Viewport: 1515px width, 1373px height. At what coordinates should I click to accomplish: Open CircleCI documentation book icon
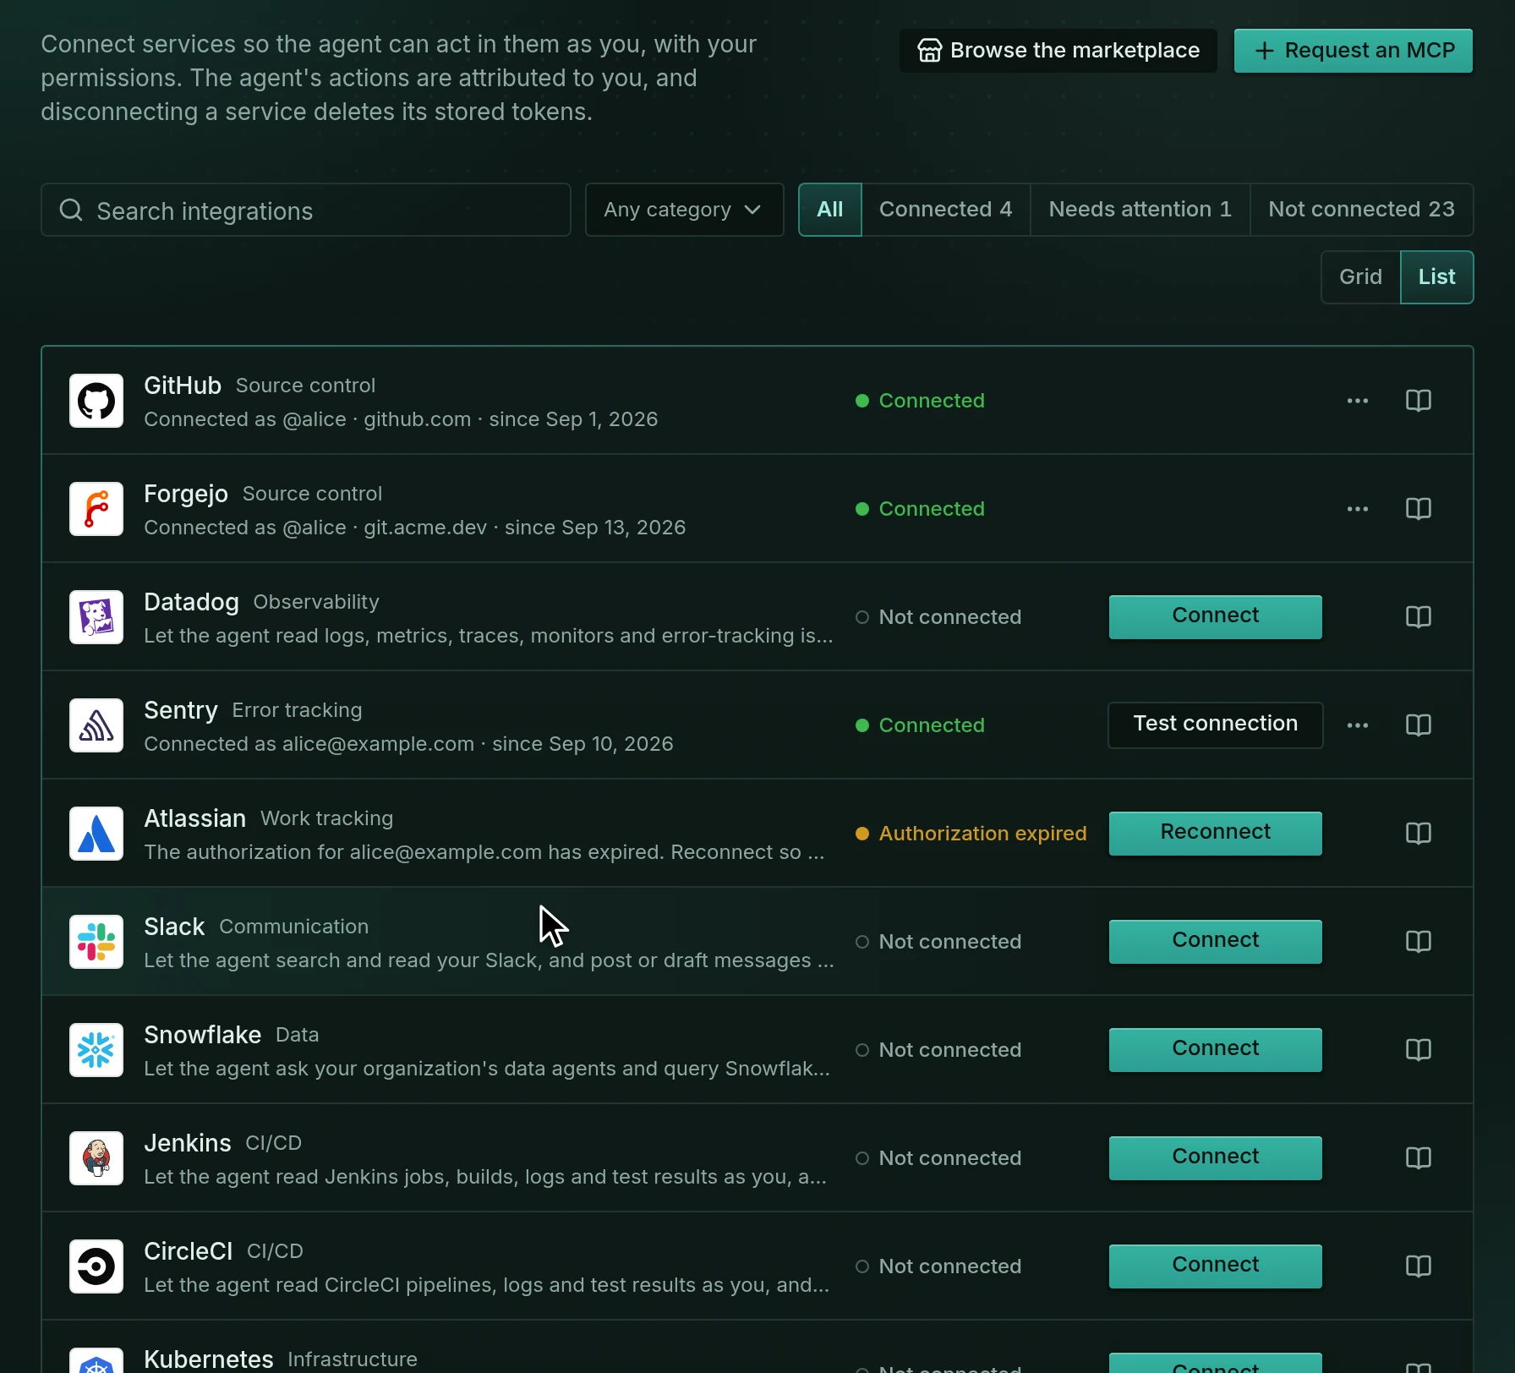(x=1418, y=1266)
